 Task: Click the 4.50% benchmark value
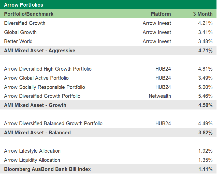205,105
